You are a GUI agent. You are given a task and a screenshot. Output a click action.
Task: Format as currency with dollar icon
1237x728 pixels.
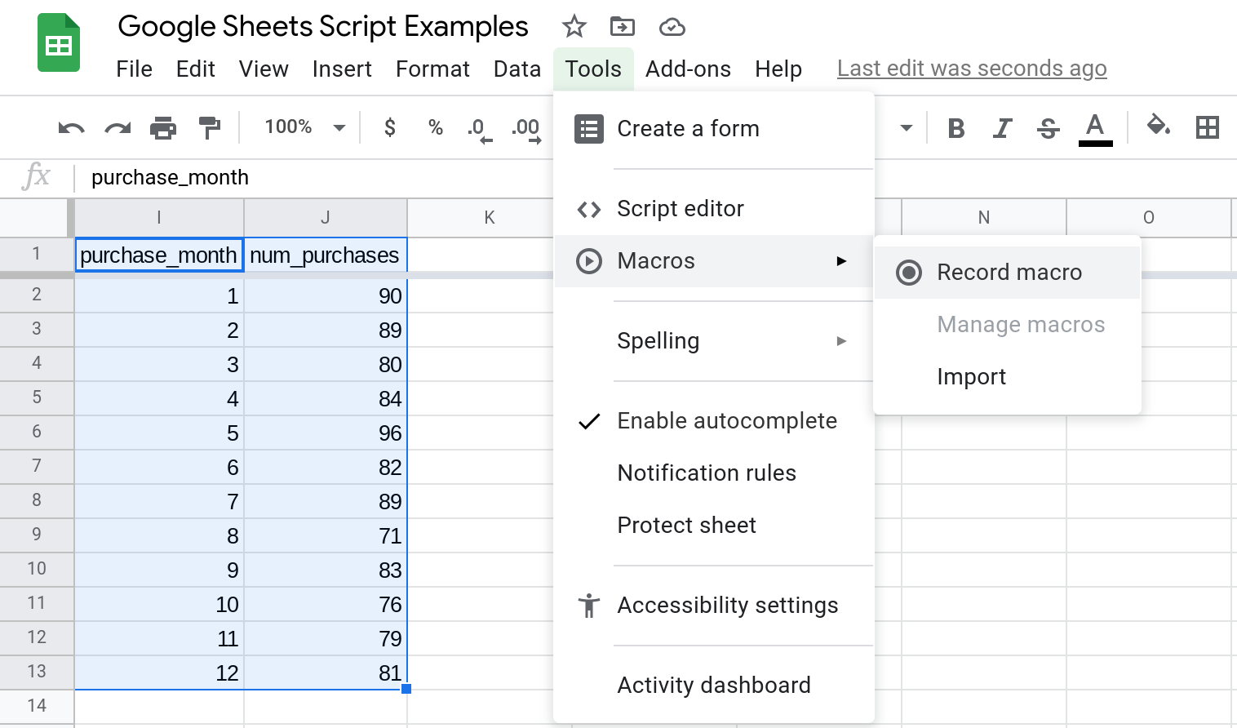coord(390,127)
